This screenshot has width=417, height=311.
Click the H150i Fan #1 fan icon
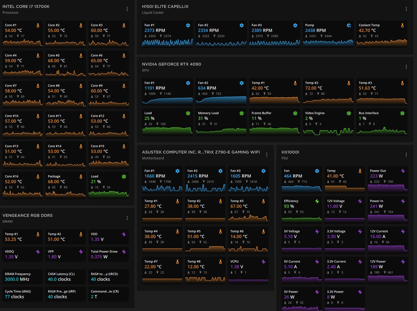pyautogui.click(x=188, y=25)
